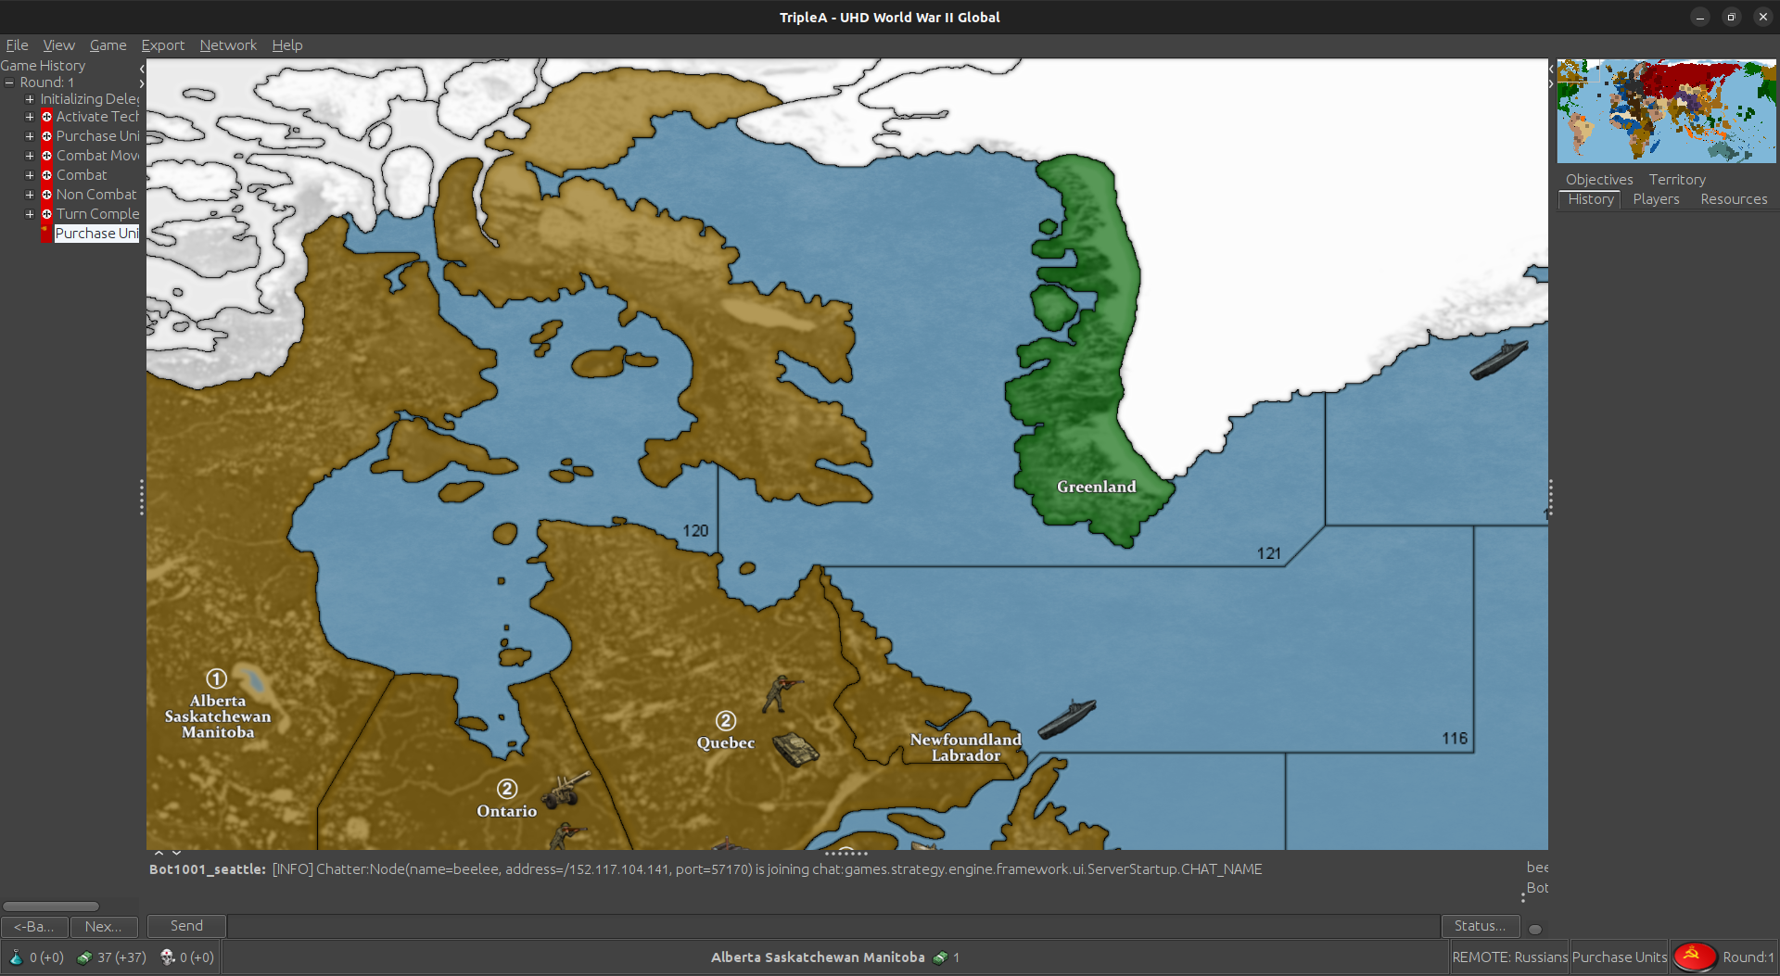Collapse the Round: 1 history node
Image resolution: width=1780 pixels, height=976 pixels.
click(9, 82)
